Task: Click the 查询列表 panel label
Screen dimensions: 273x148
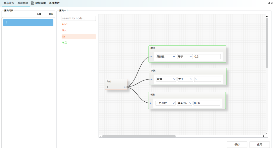Action: pos(9,10)
